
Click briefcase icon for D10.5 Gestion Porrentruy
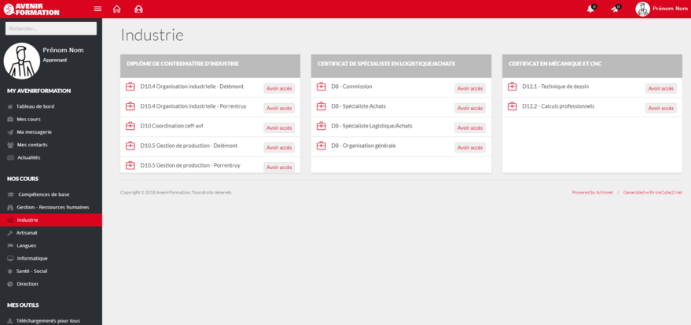click(130, 165)
